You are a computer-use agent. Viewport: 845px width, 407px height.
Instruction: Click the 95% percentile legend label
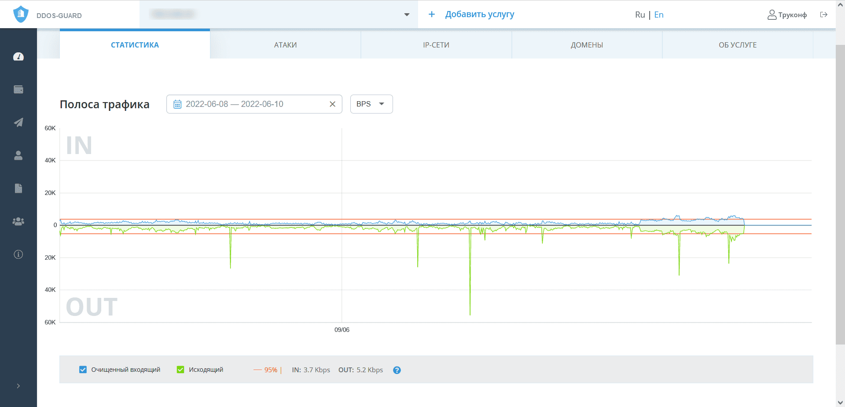pyautogui.click(x=271, y=370)
